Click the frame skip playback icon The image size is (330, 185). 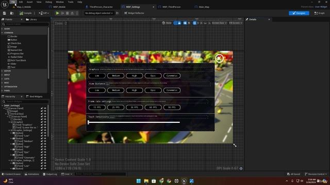[x=62, y=13]
